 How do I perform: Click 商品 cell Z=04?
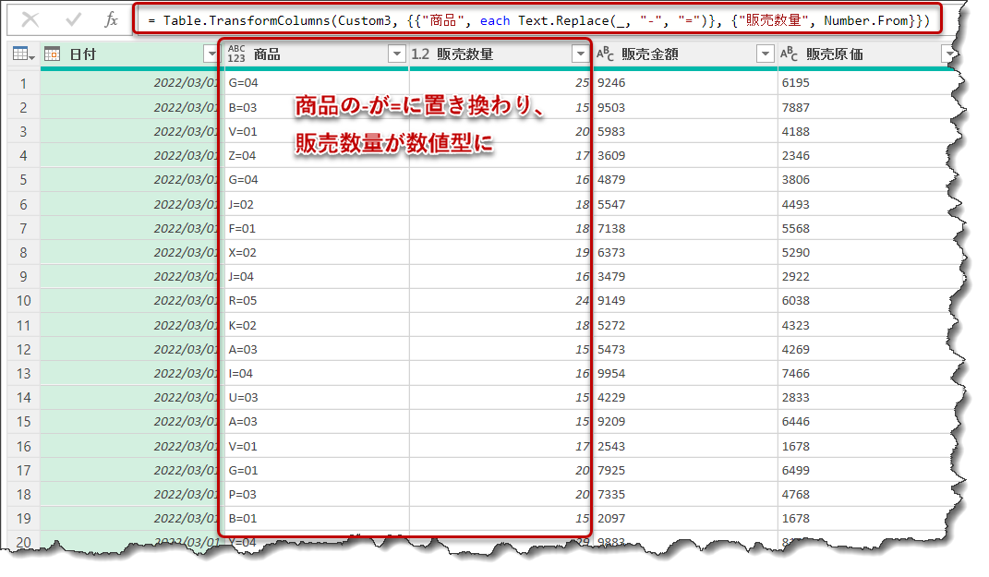tap(317, 156)
